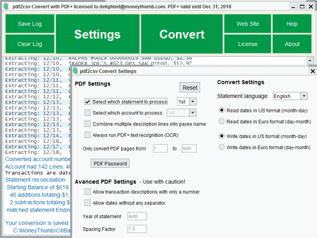Check Allow dates without any separator

click(x=88, y=203)
